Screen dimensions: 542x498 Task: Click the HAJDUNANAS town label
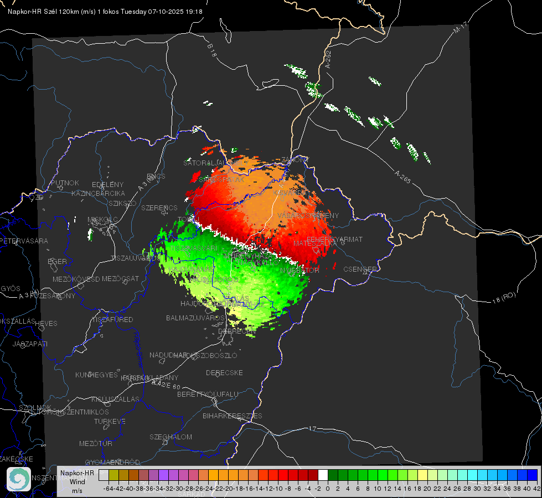coord(191,269)
